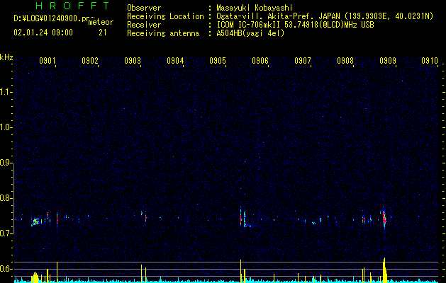Click the 0910 time axis label

(430, 61)
